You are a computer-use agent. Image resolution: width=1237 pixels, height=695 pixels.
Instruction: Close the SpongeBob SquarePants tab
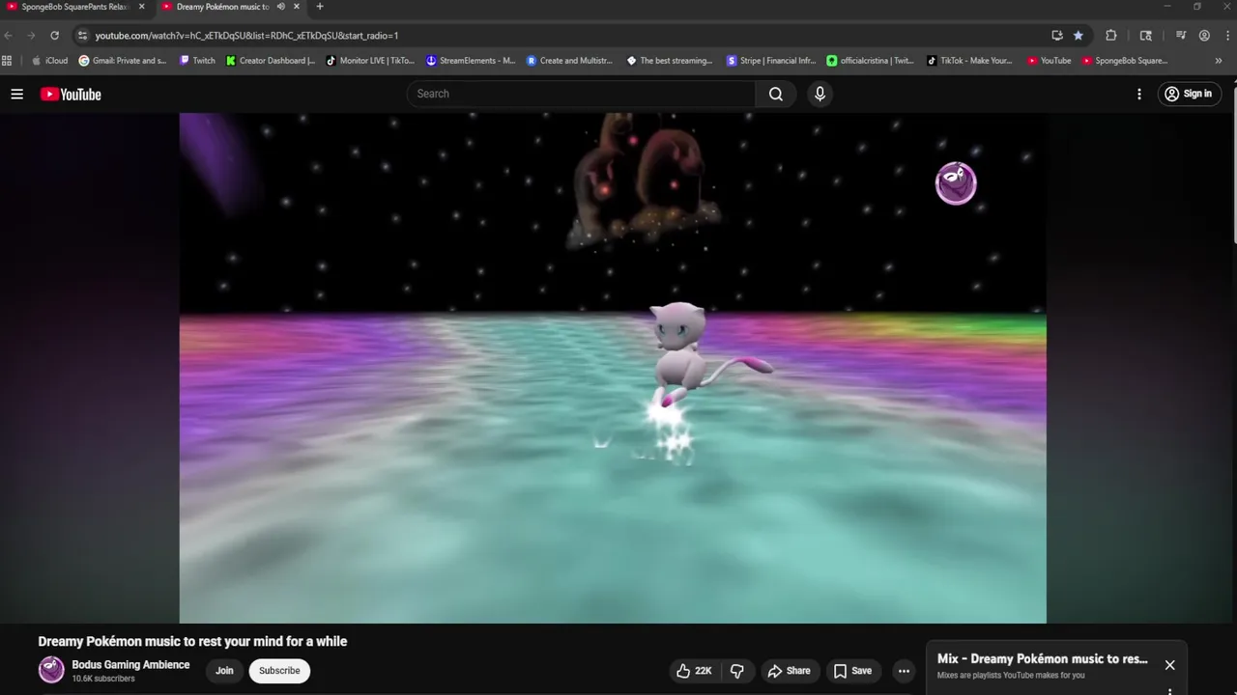[x=141, y=7]
